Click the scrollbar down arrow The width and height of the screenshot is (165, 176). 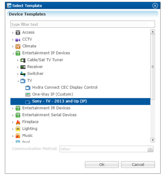tap(153, 140)
